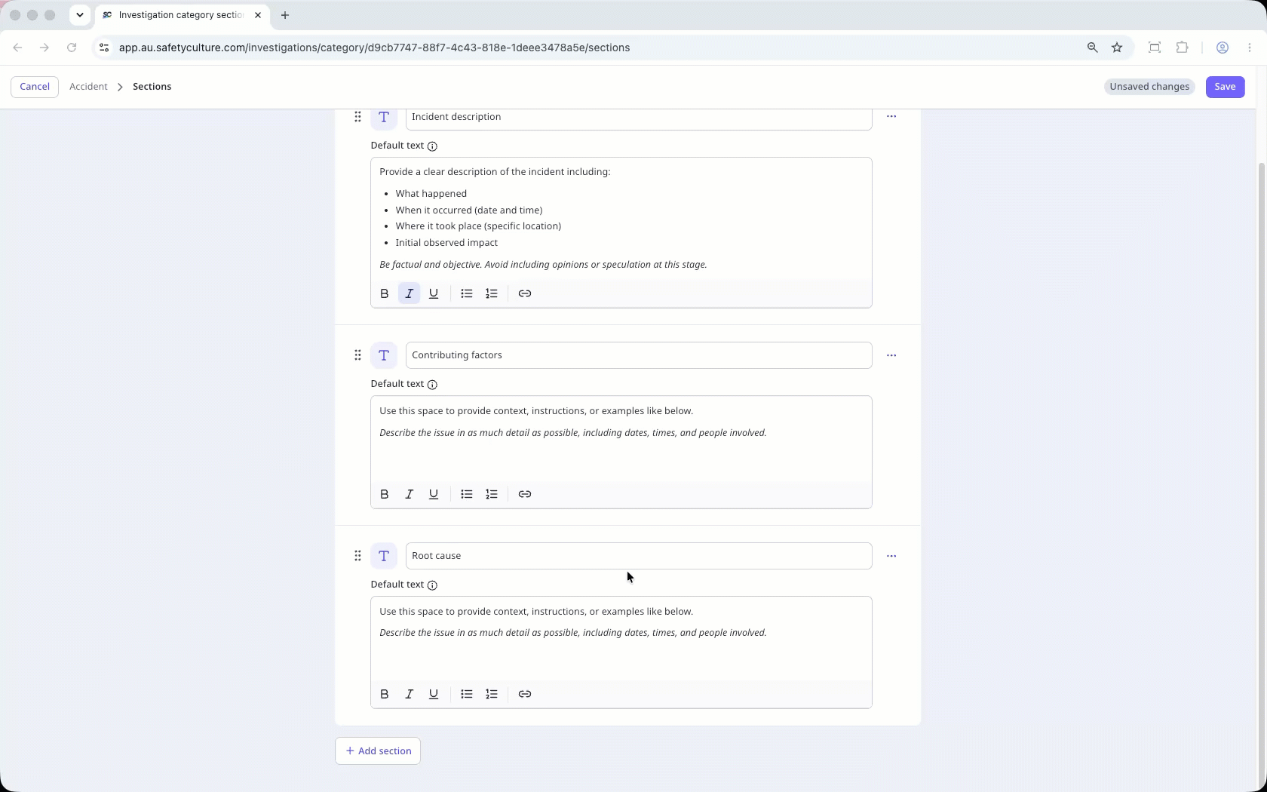Toggle bold in Incident description editor
Viewport: 1267px width, 792px height.
[x=385, y=293]
